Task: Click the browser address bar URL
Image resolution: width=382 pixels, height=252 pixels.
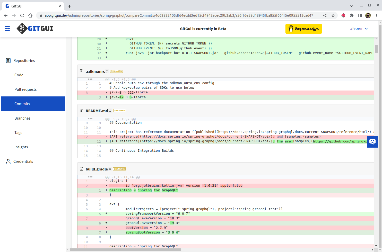Action: (179, 15)
